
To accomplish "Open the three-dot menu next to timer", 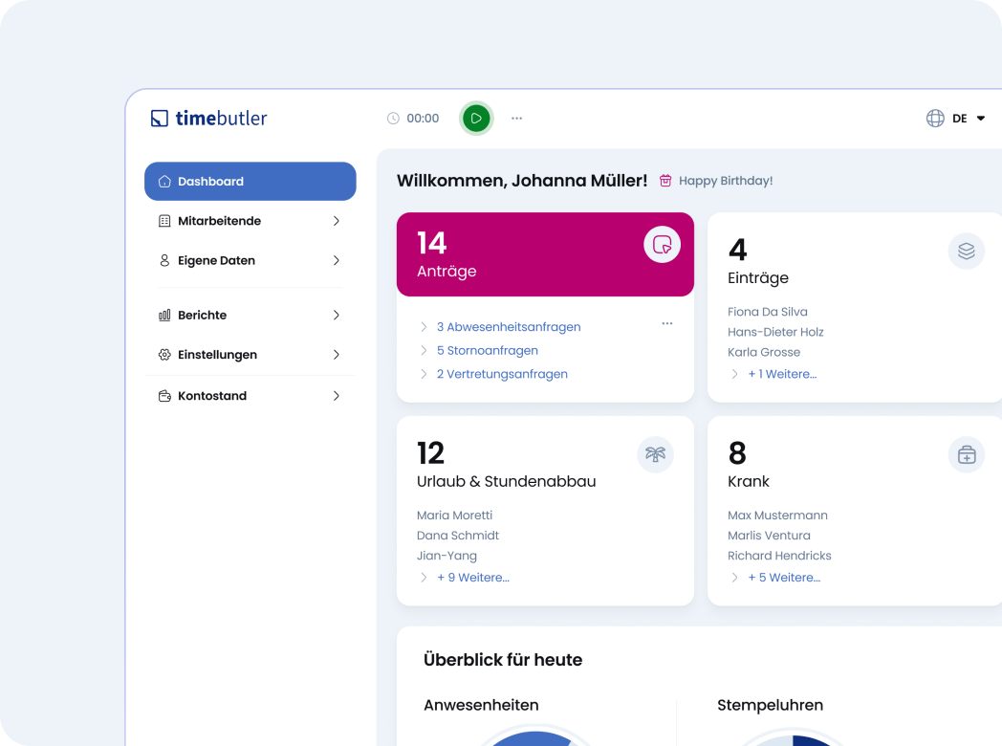I will pyautogui.click(x=516, y=119).
